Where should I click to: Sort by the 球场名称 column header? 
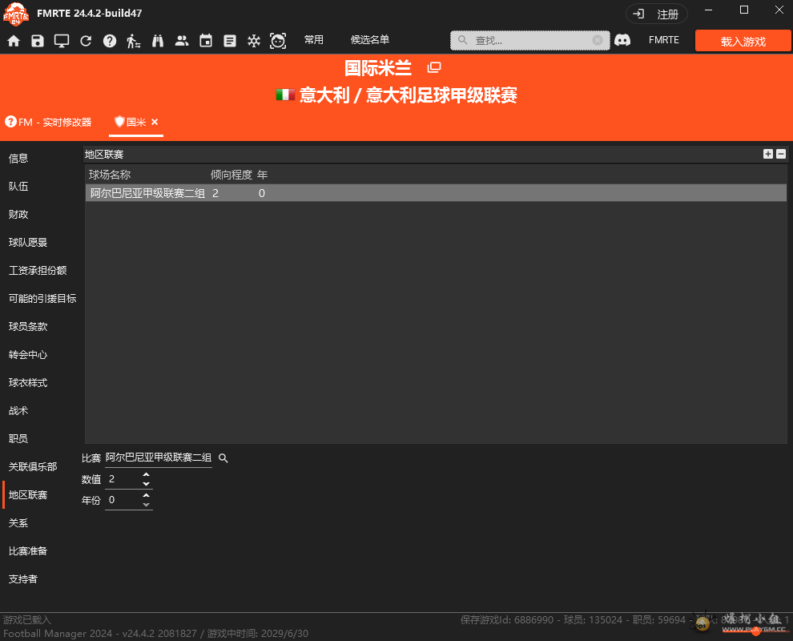(x=110, y=175)
